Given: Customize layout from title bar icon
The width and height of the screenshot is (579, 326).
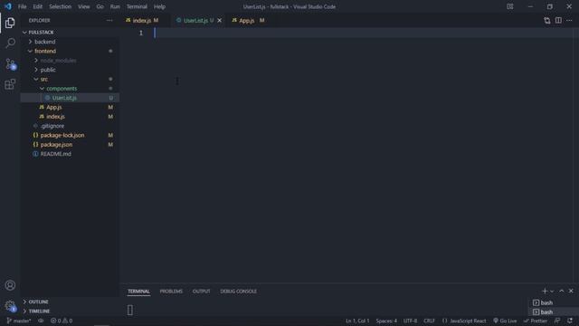Looking at the screenshot, I should [510, 6].
